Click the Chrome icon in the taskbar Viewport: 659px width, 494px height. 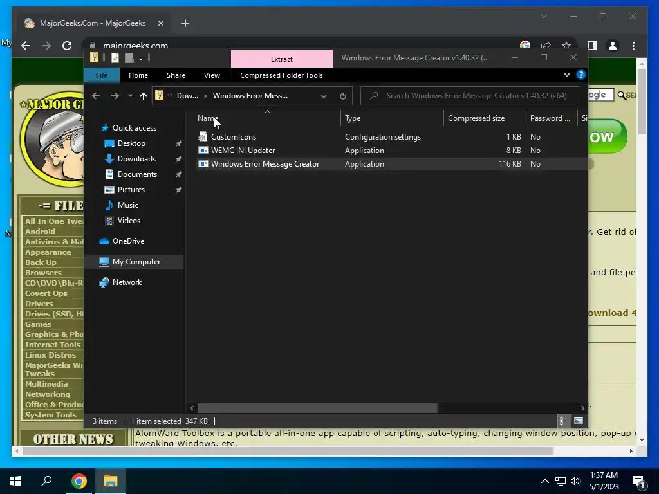[x=79, y=481]
